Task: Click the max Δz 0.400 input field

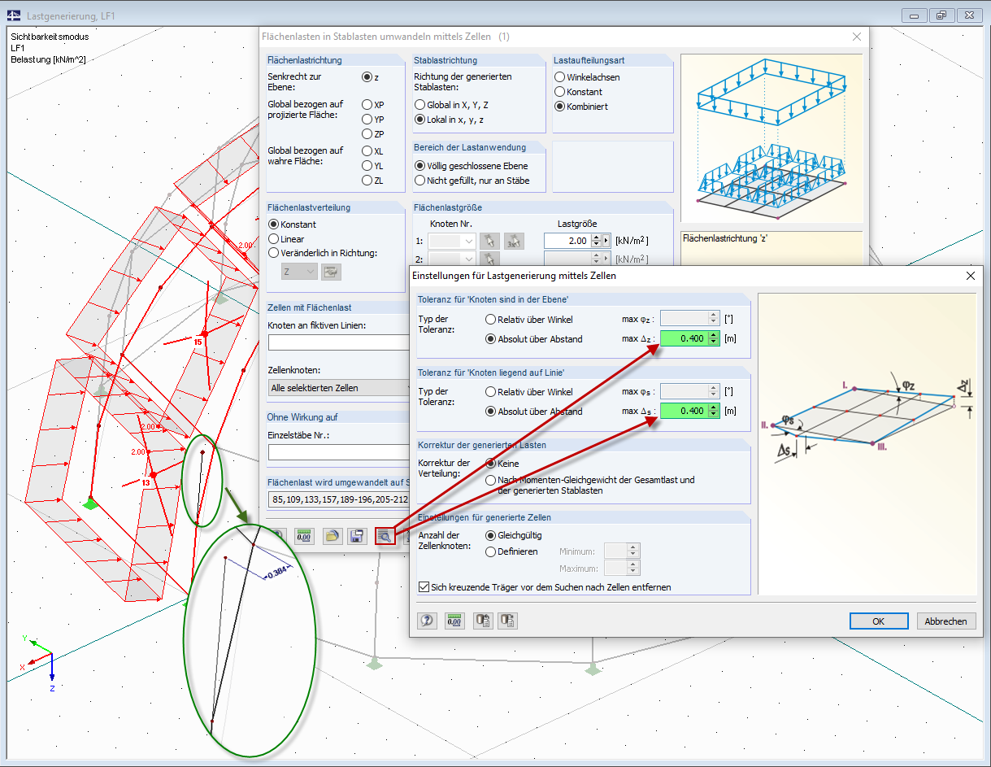Action: tap(683, 338)
